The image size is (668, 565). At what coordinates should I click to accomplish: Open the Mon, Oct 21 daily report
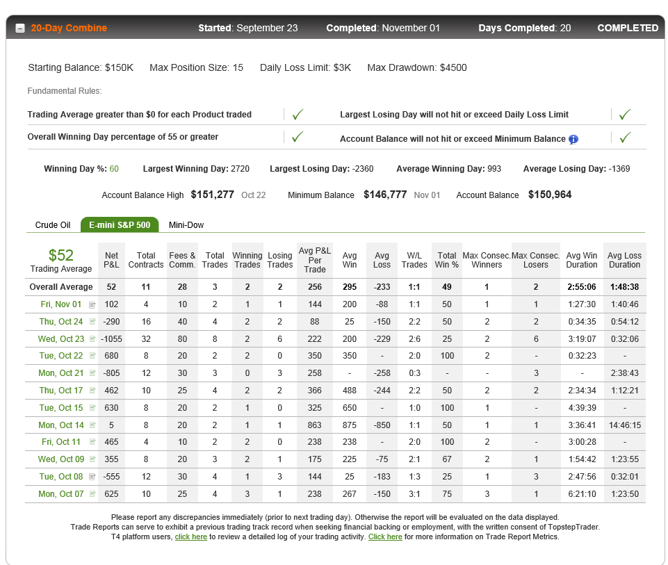61,373
